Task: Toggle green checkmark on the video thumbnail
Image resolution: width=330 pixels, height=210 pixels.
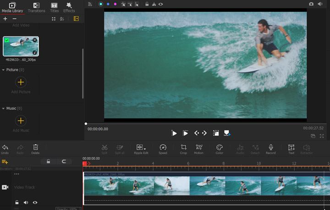Action: click(7, 40)
